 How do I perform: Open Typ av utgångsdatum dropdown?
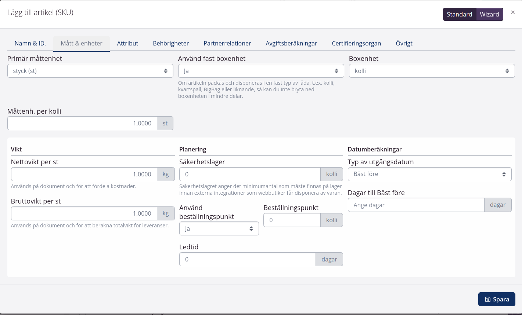429,174
